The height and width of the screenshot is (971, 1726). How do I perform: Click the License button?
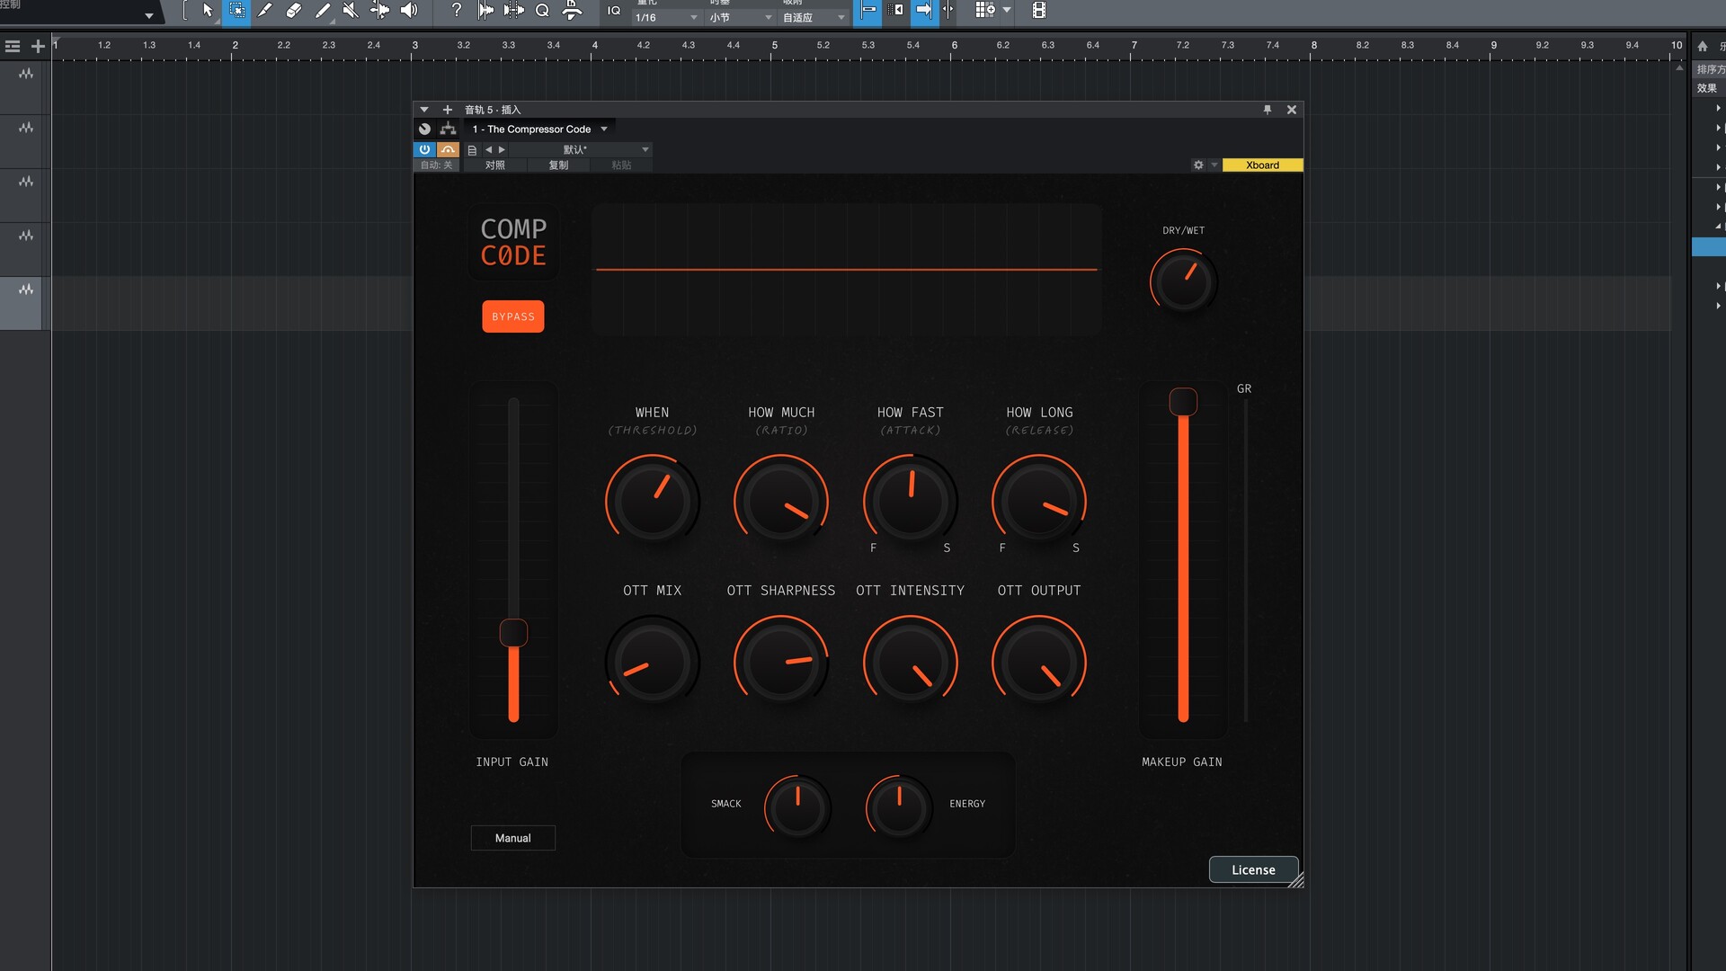(1253, 869)
